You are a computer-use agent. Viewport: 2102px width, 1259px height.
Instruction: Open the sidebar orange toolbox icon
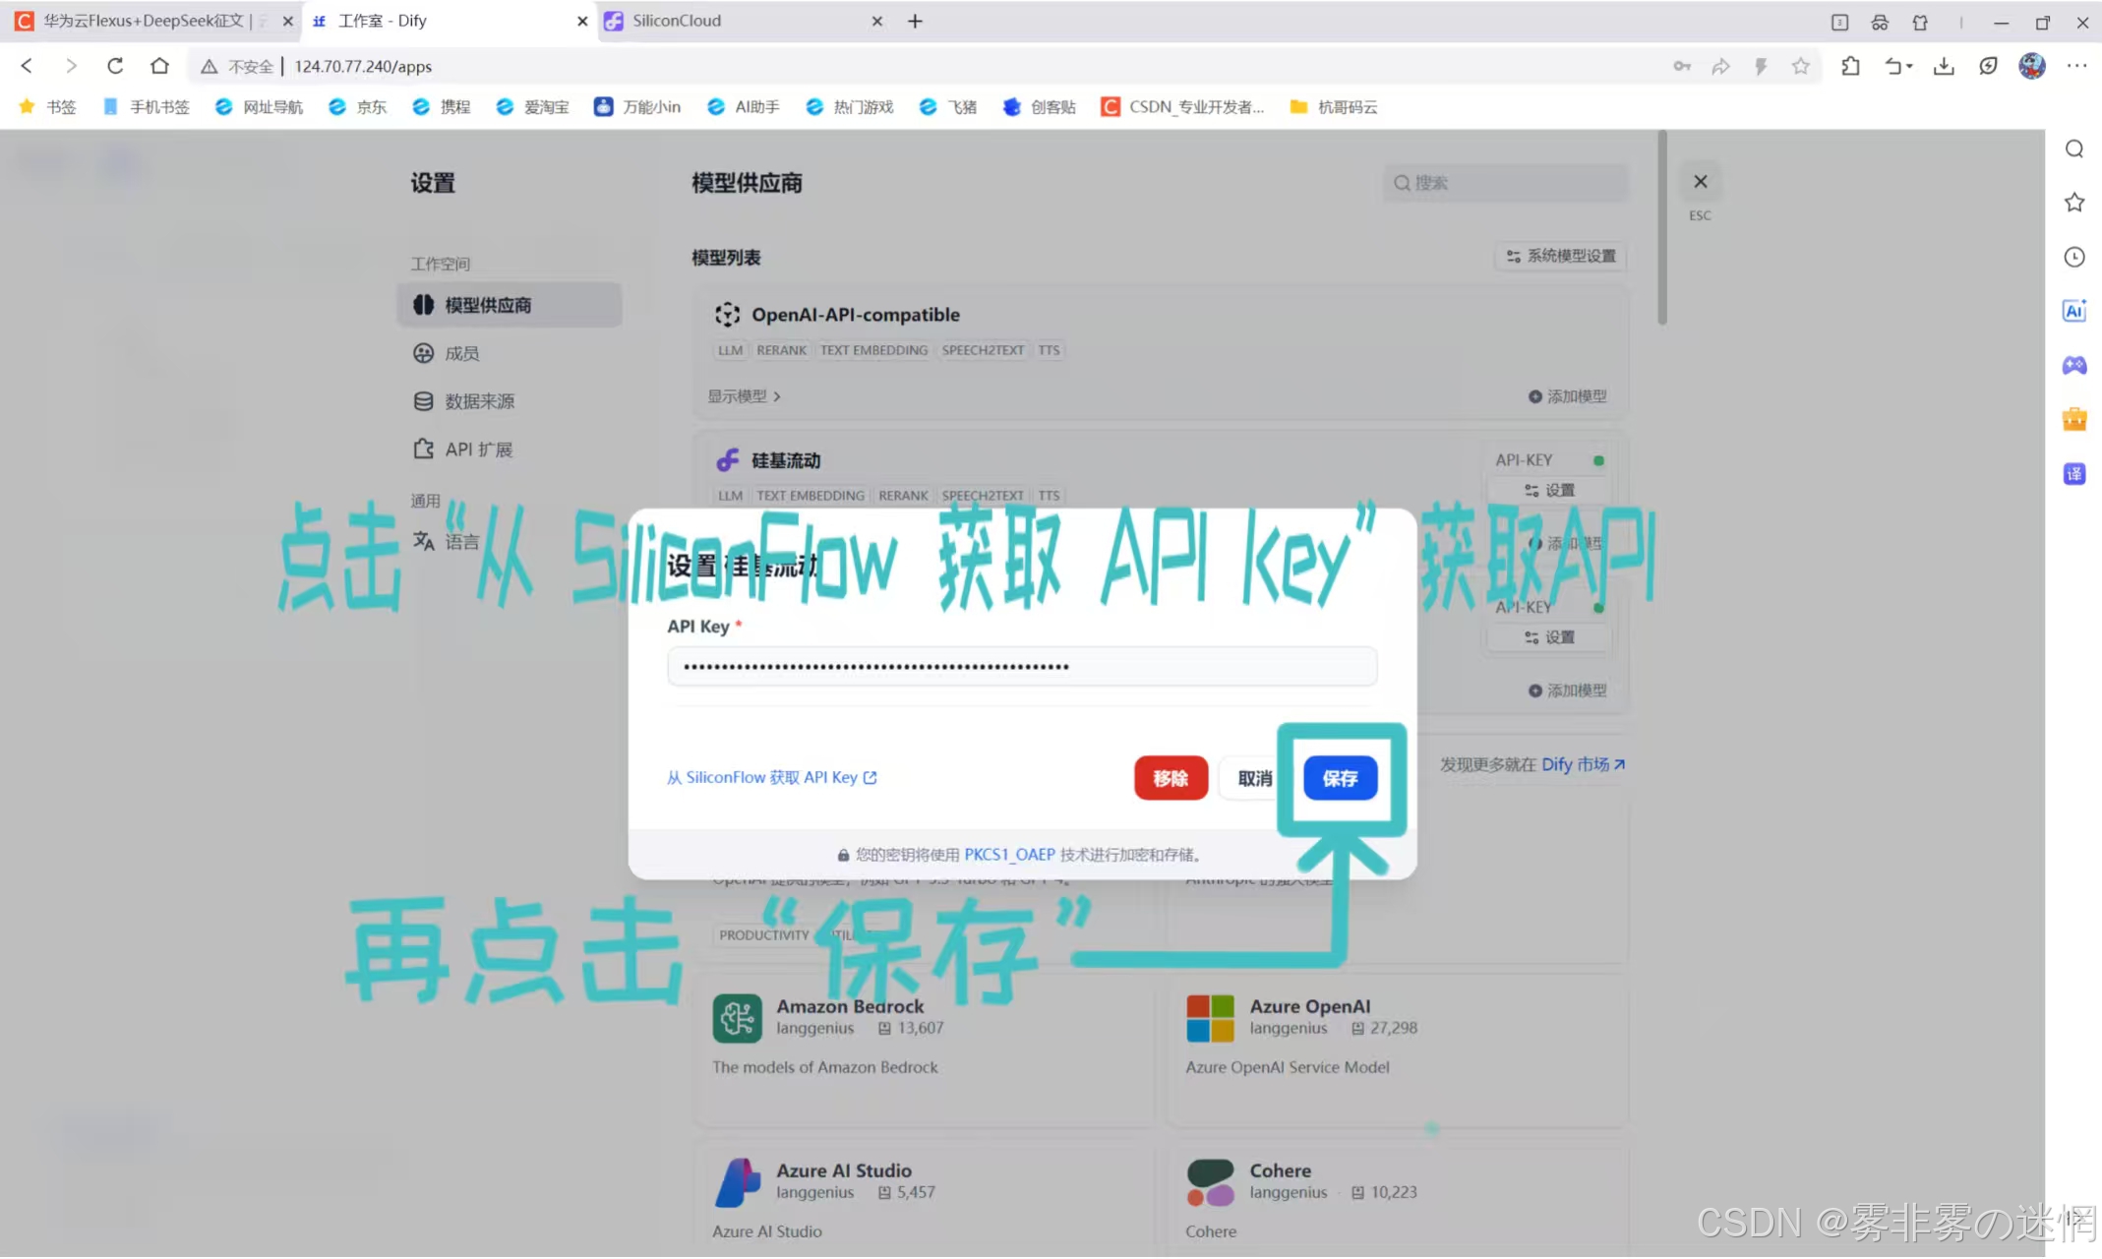click(2074, 420)
